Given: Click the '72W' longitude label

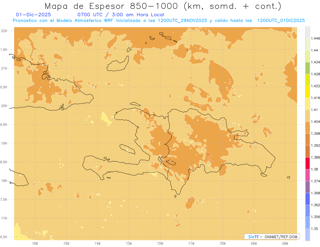Looking at the screenshot, I should click(x=160, y=243).
